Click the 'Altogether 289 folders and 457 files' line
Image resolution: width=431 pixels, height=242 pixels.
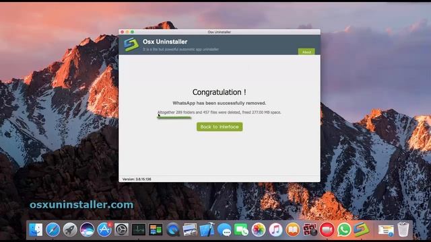pos(220,112)
